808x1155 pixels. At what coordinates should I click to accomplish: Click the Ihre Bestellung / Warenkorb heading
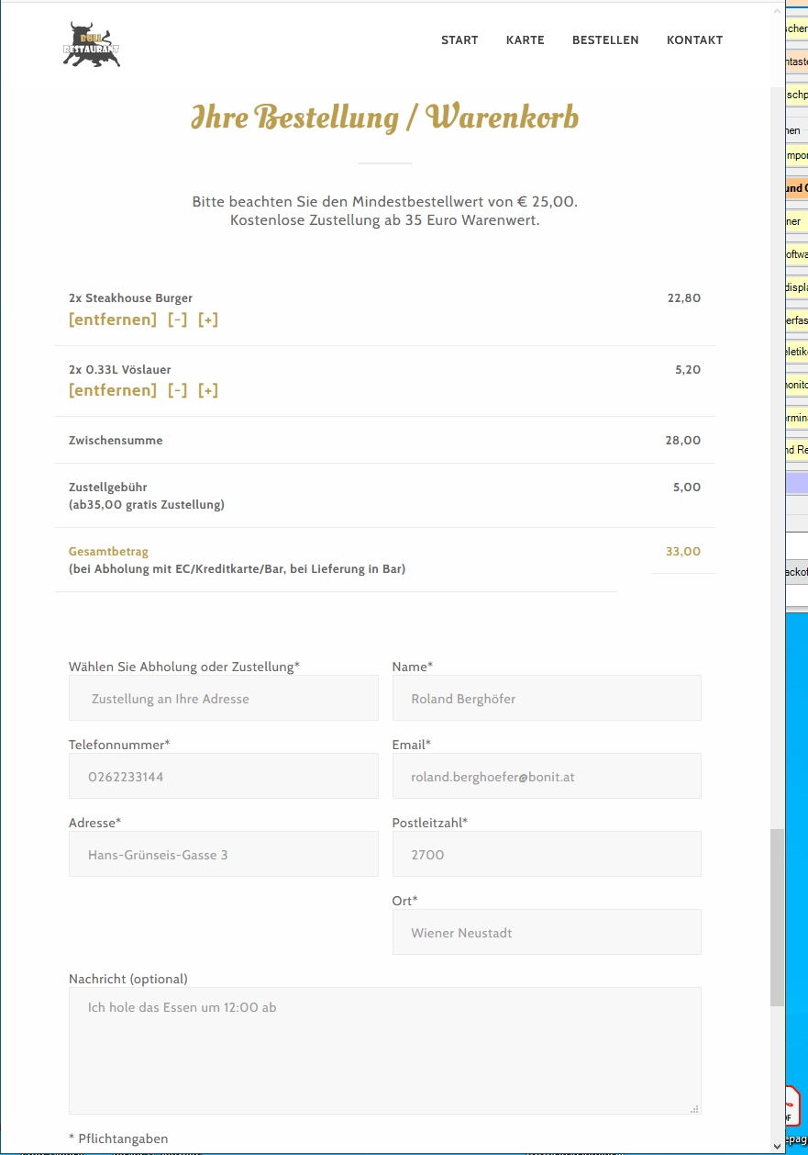(x=385, y=118)
